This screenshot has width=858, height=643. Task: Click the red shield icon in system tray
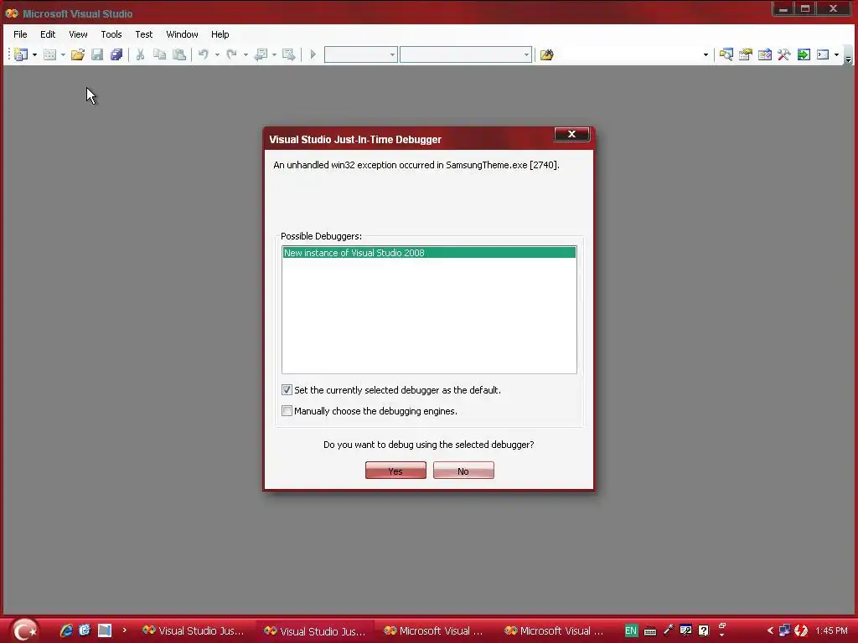pos(801,630)
